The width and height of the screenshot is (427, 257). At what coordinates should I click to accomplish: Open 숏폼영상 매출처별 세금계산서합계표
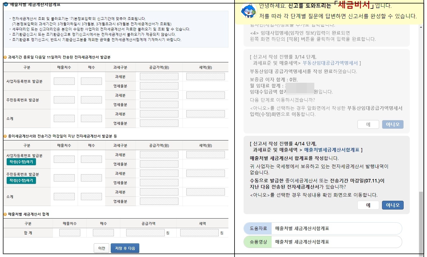[323, 242]
